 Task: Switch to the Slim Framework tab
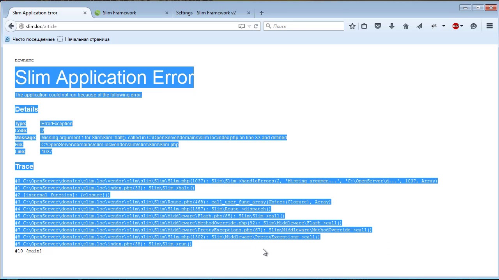point(131,13)
